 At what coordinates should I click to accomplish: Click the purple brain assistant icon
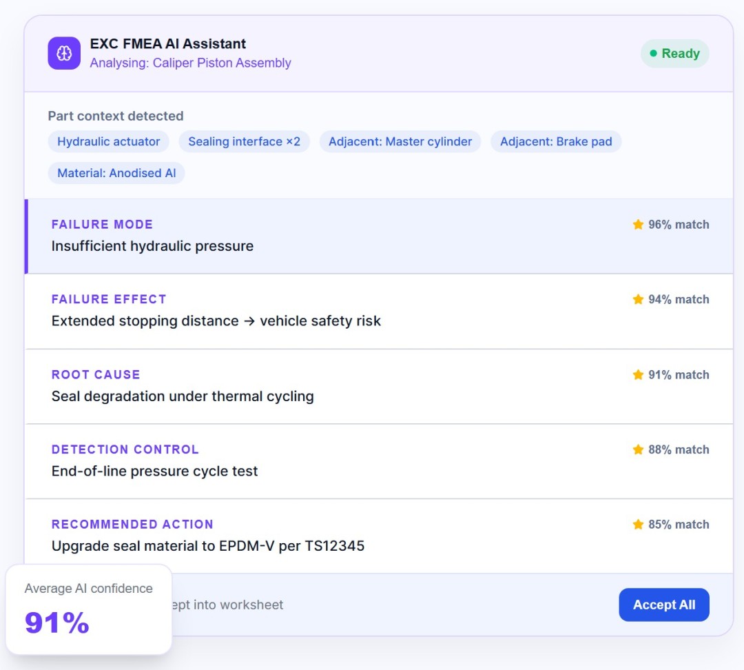[64, 53]
